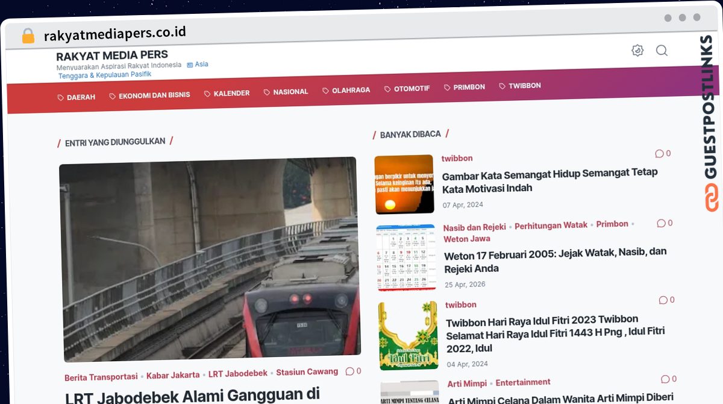Viewport: 723px width, 404px height.
Task: Click tag icon beside TWIBBON
Action: click(x=502, y=86)
